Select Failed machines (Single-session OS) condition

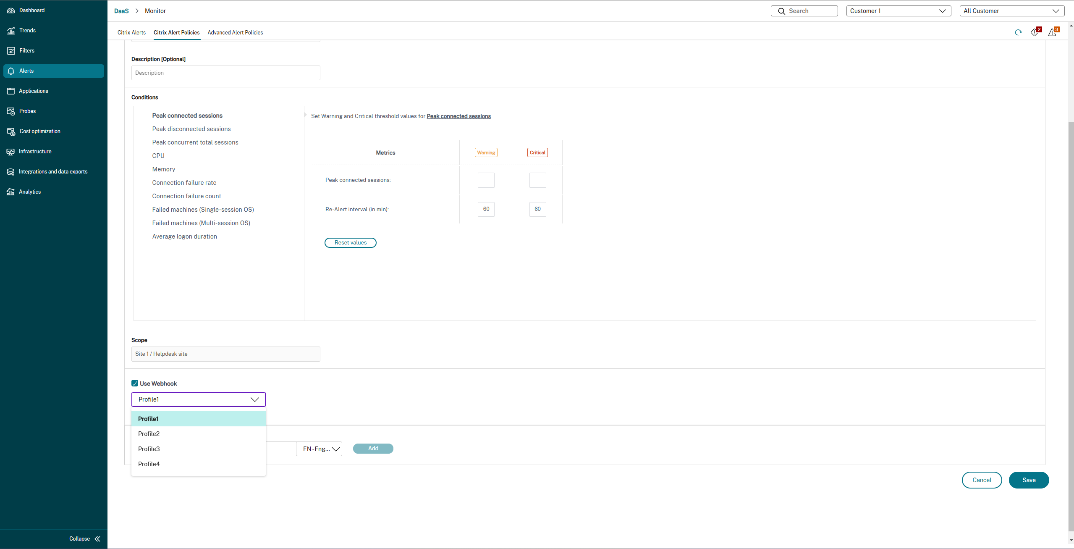[203, 210]
